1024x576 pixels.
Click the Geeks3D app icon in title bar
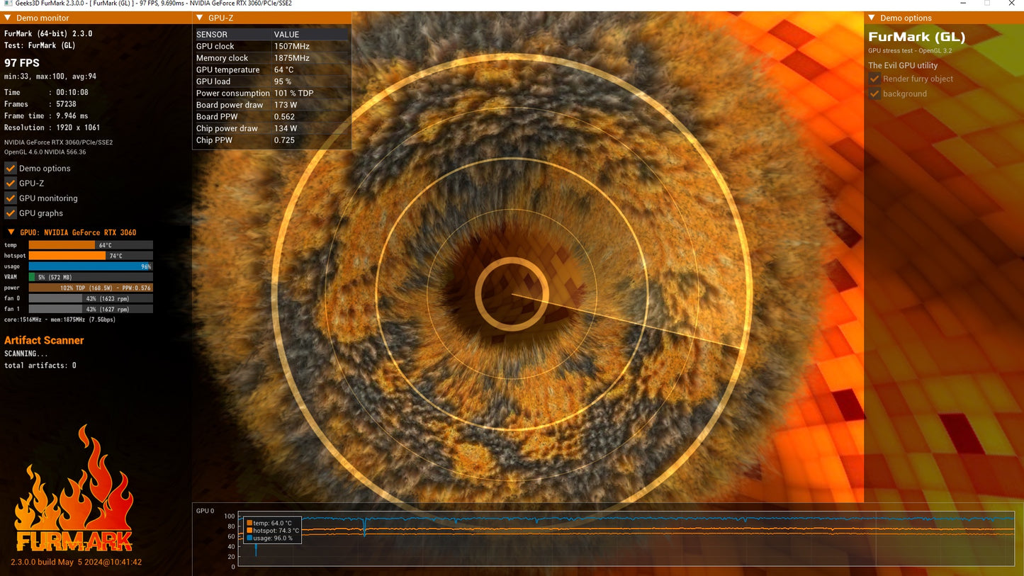(x=7, y=4)
